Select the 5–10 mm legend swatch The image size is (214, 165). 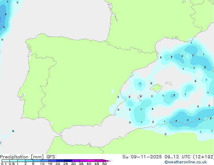(x=37, y=161)
